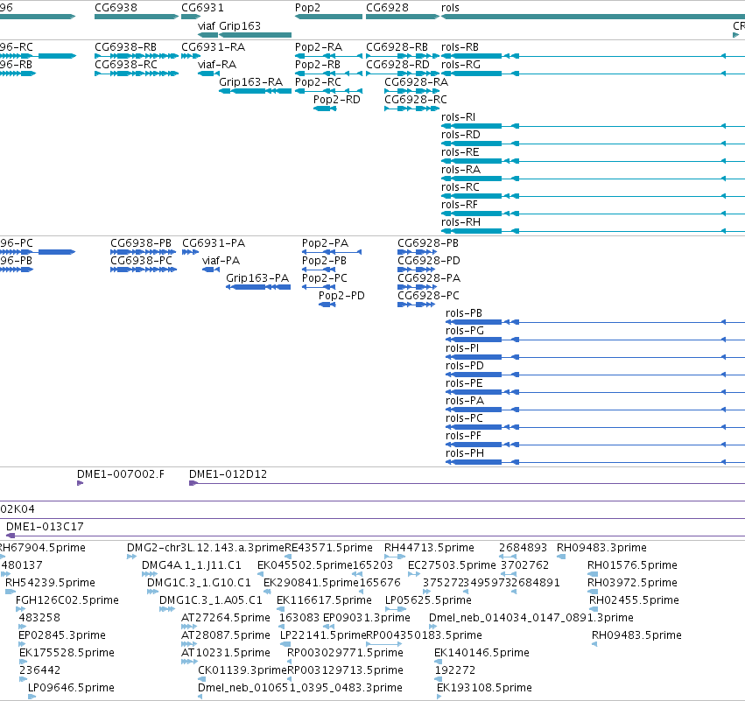Open the rols-PB protein
This screenshot has height=701, width=745.
coord(464,313)
